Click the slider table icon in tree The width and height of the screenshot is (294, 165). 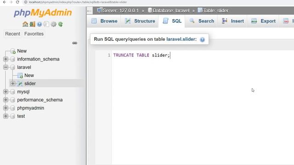pyautogui.click(x=20, y=83)
